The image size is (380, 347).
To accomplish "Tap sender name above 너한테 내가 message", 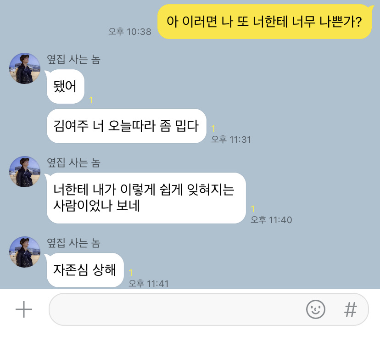I will coord(73,162).
